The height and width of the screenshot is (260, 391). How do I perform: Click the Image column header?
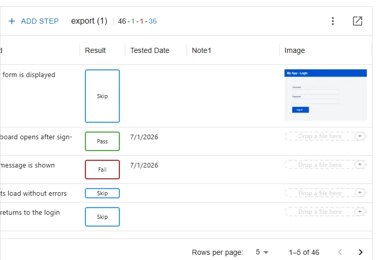coord(294,50)
